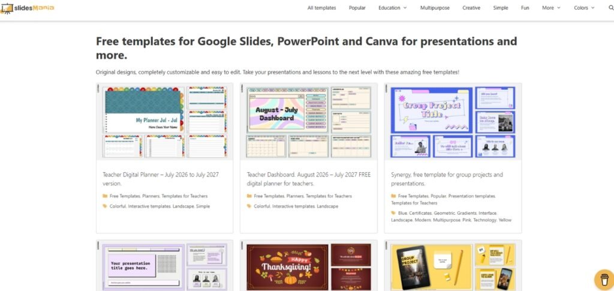
Task: Open the SlidesMania logo home link
Action: point(28,7)
